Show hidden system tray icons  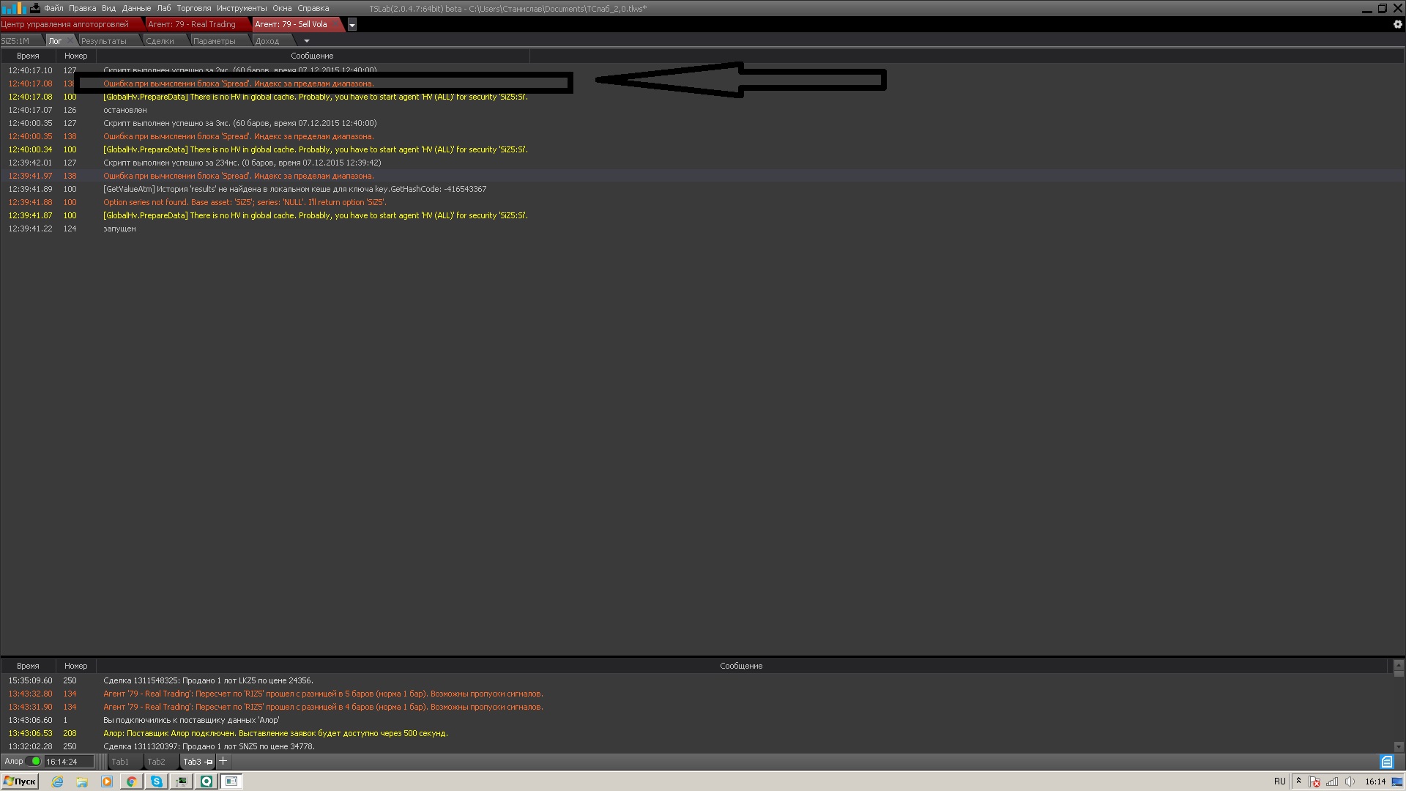point(1298,781)
